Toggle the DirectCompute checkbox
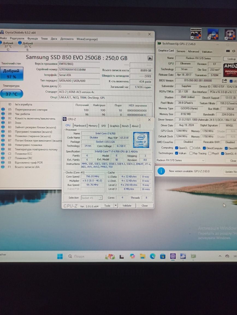Screen dimensions: 237x315 [x=204, y=148]
